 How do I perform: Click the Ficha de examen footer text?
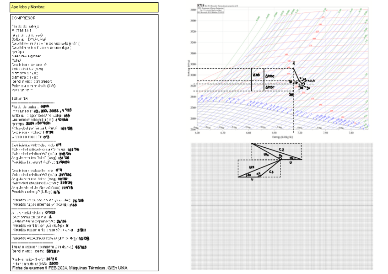tap(70, 268)
